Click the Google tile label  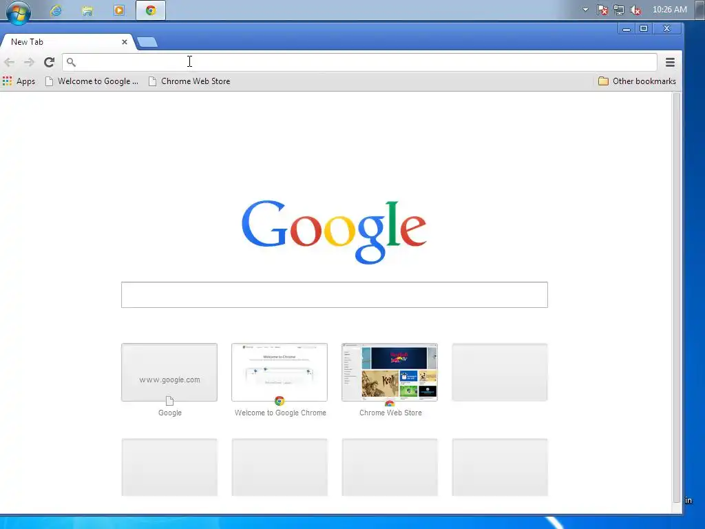pyautogui.click(x=170, y=413)
